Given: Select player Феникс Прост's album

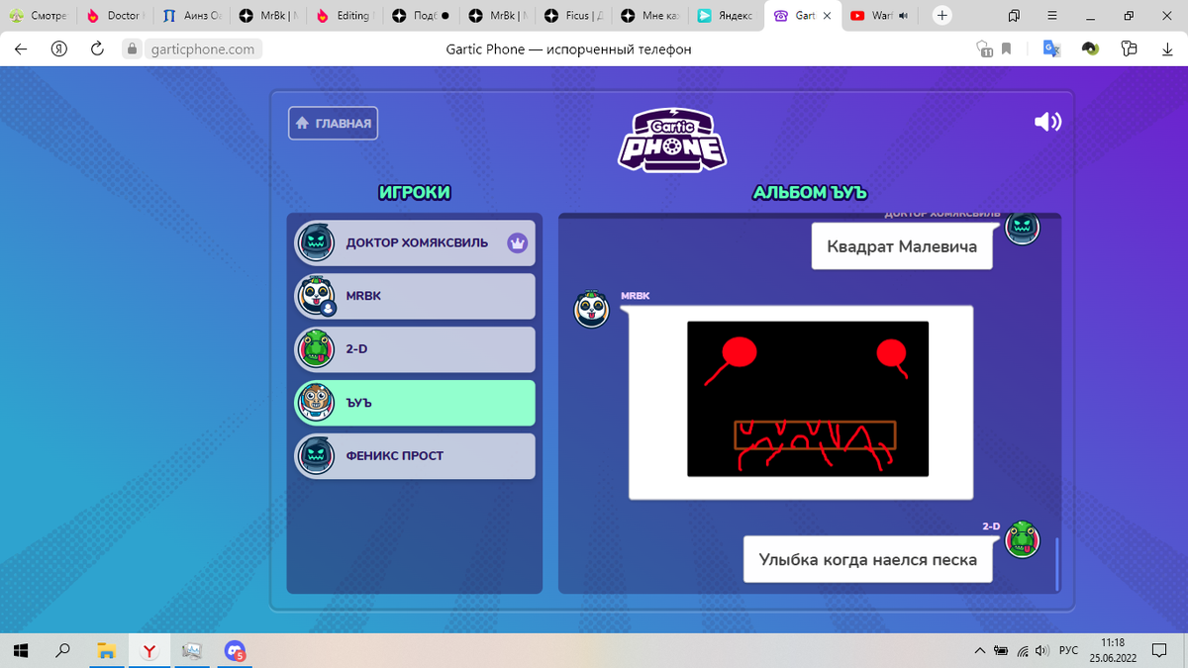Looking at the screenshot, I should [x=415, y=456].
